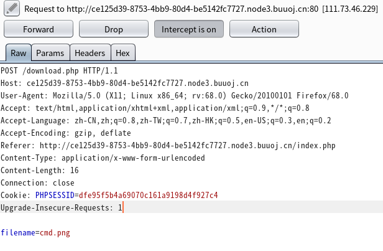The image size is (383, 251).
Task: Show the Hex tab
Action: point(123,54)
